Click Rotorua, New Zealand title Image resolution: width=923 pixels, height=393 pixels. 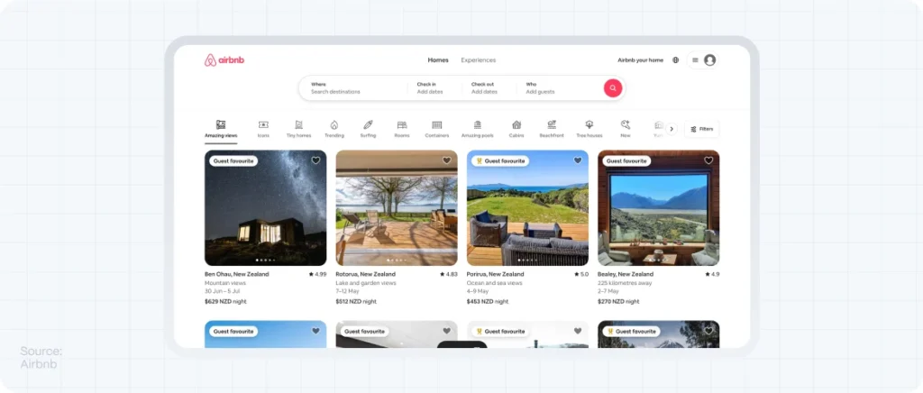click(366, 274)
